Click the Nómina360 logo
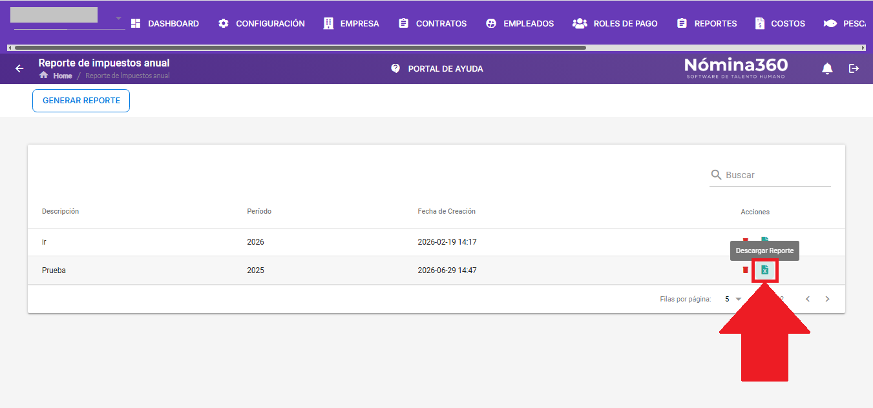This screenshot has width=873, height=408. (736, 68)
